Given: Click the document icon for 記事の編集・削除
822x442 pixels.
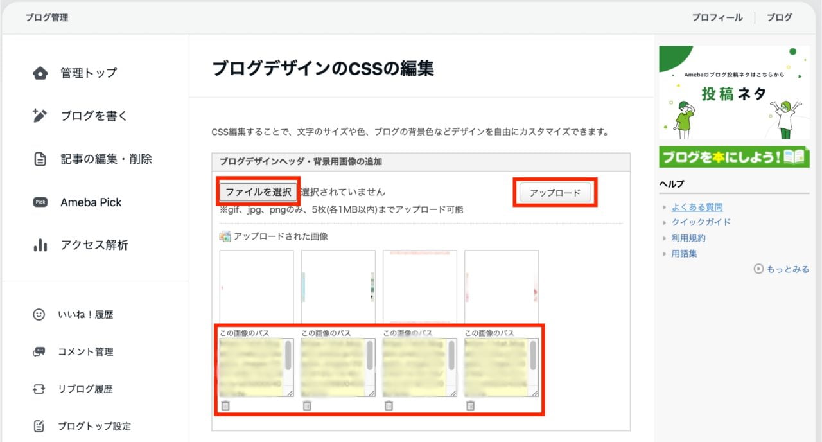Looking at the screenshot, I should [x=40, y=159].
